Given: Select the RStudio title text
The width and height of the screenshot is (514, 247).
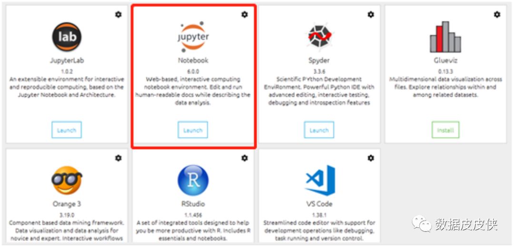Looking at the screenshot, I should pyautogui.click(x=193, y=204).
